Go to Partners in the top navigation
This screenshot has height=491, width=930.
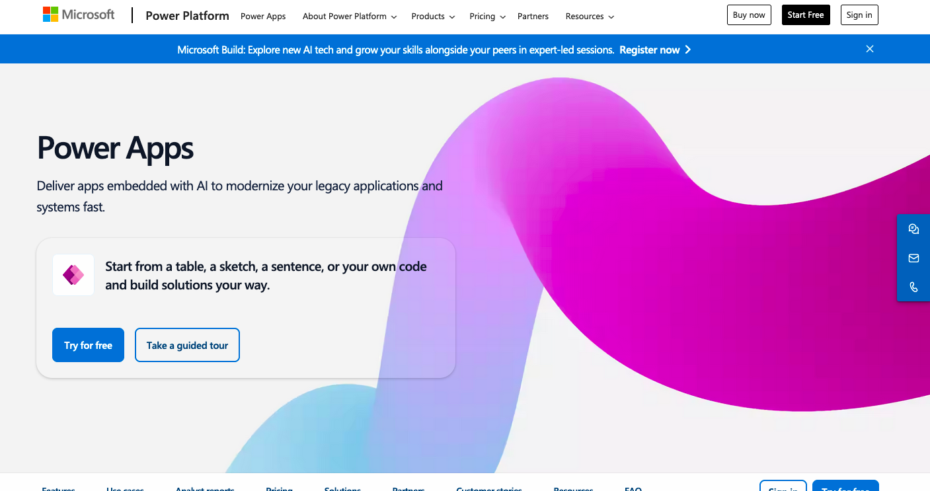coord(533,17)
